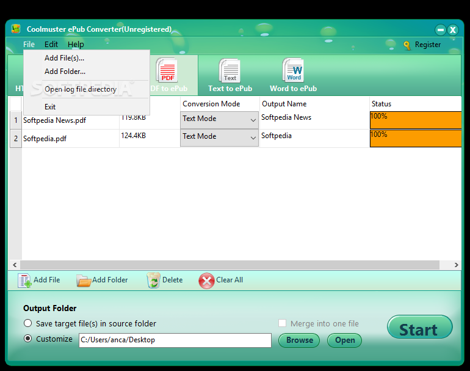Screen dimensions: 470x371
Task: Click the Output Name column header
Action: click(314, 104)
